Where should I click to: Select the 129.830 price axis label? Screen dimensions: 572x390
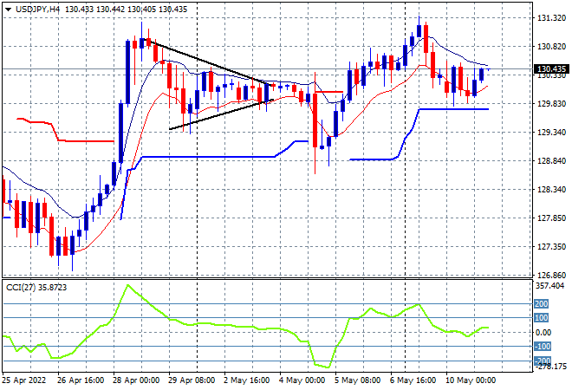tap(551, 104)
